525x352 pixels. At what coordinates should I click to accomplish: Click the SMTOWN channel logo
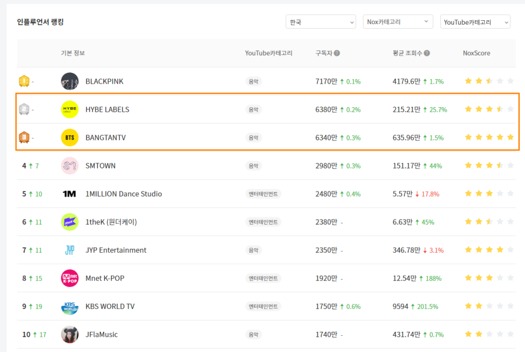pos(70,166)
